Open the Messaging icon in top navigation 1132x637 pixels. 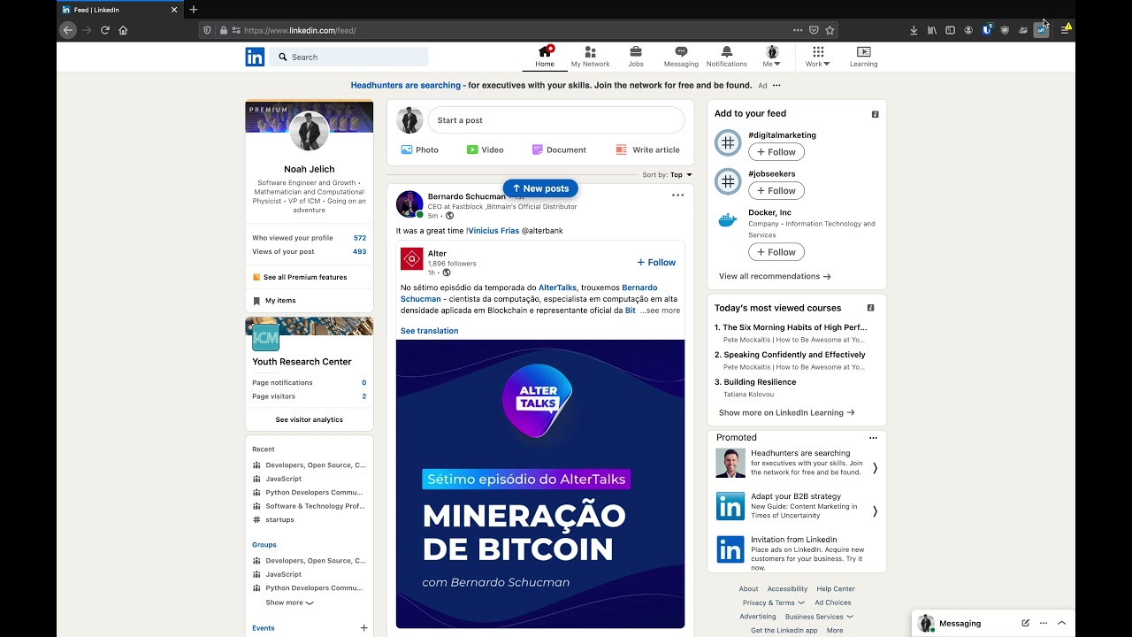click(x=680, y=53)
